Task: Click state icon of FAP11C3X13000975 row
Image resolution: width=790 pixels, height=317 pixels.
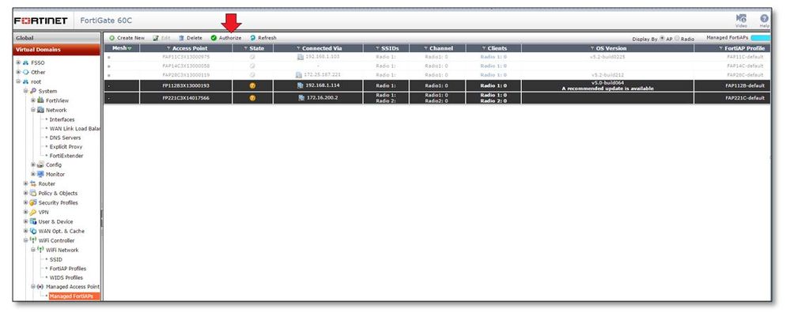Action: pos(252,57)
